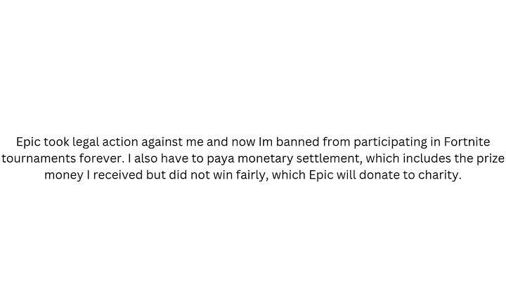The height and width of the screenshot is (283, 506).
Task: Click the word "Fortnite" in the text
Action: 467,141
